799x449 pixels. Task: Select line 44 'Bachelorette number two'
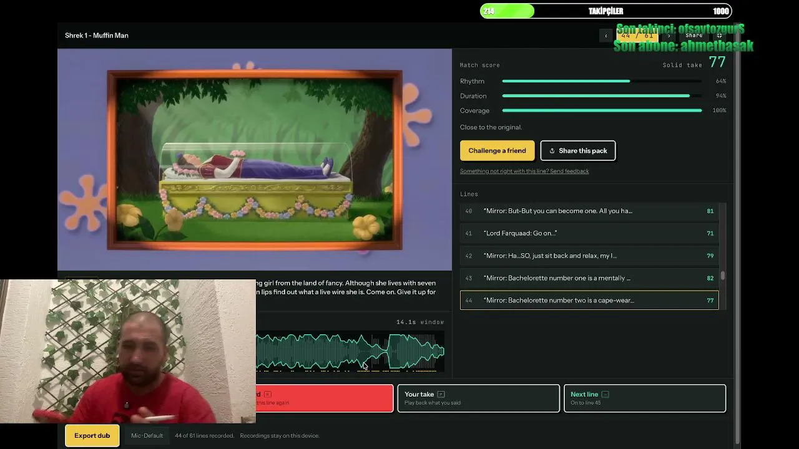pos(589,301)
